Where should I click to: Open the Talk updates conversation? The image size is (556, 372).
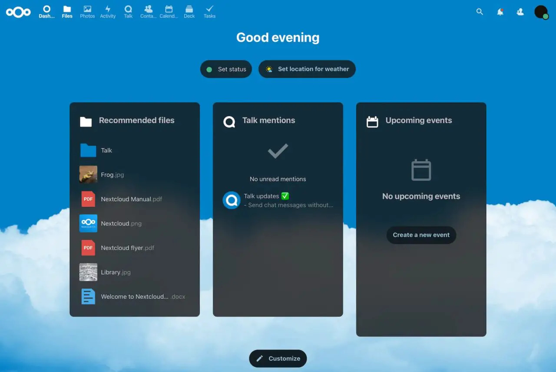coord(278,200)
